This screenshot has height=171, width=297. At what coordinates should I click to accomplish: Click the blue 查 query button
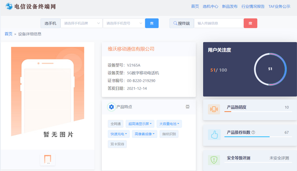coord(151,23)
